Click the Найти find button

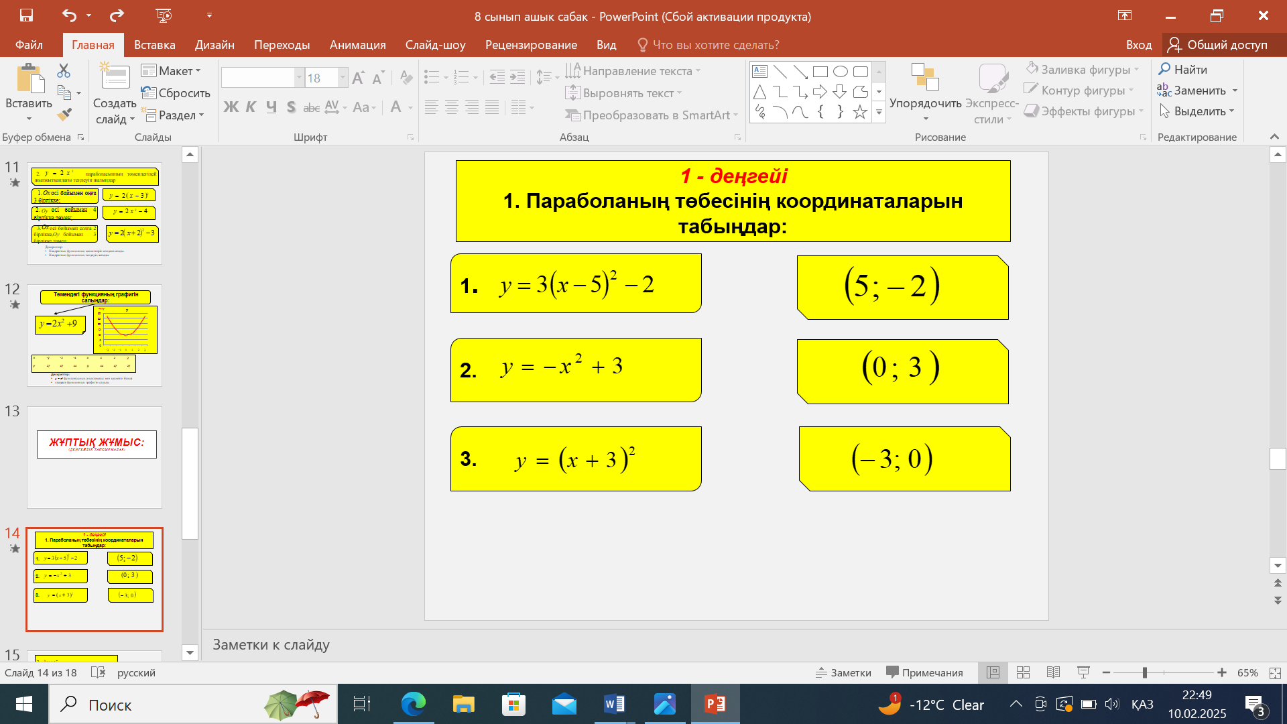(x=1182, y=69)
